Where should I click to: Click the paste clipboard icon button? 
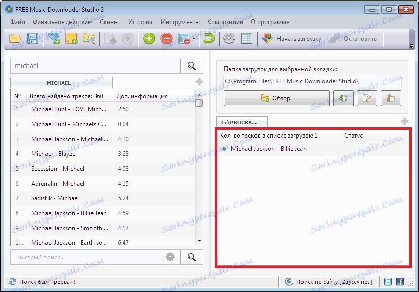click(391, 98)
